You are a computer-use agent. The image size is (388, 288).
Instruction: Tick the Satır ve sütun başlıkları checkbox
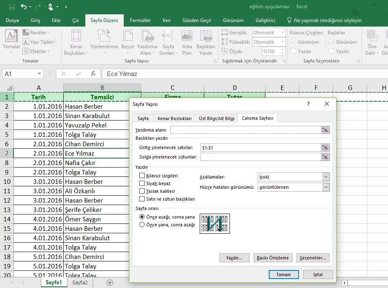pos(142,199)
